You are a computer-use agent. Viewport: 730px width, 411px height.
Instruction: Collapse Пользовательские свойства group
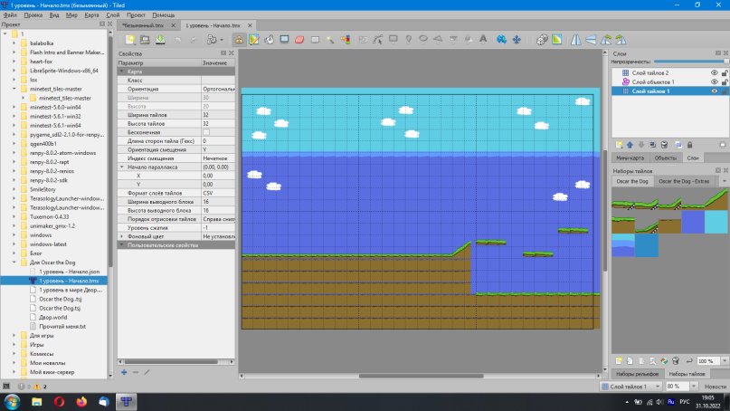(x=122, y=245)
